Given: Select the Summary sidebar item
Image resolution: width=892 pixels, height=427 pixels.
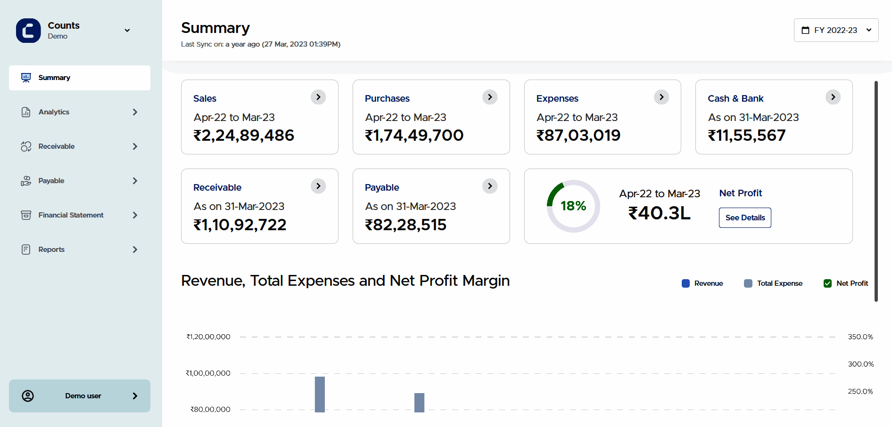Looking at the screenshot, I should [x=79, y=78].
